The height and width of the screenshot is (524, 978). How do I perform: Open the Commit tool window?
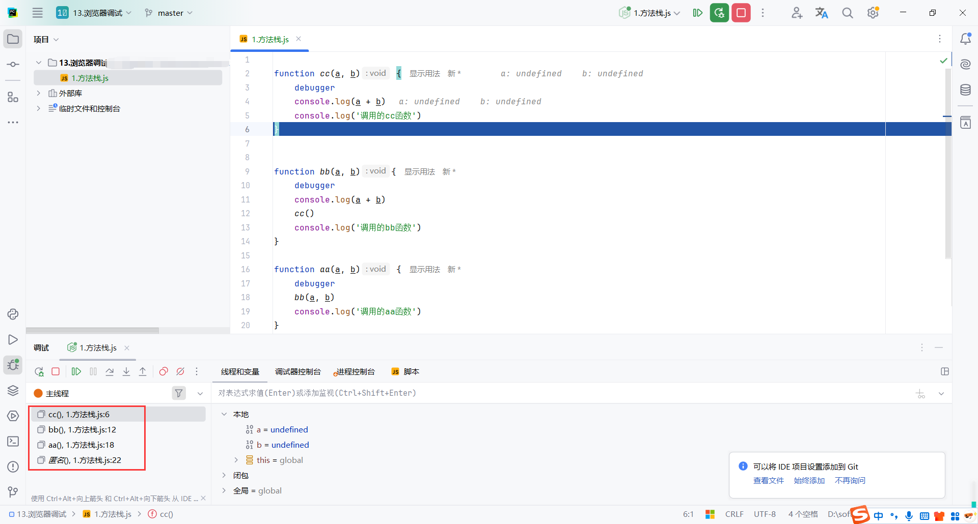[x=13, y=65]
